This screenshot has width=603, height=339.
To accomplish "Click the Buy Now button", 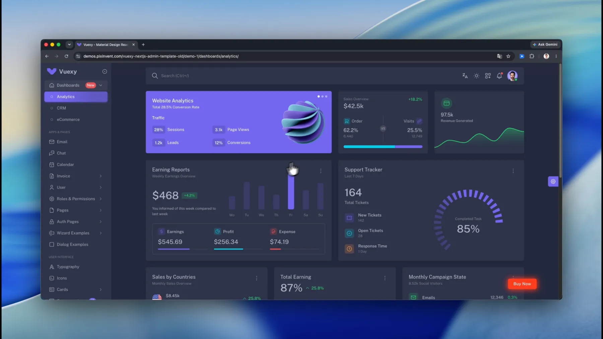I will coord(522,284).
